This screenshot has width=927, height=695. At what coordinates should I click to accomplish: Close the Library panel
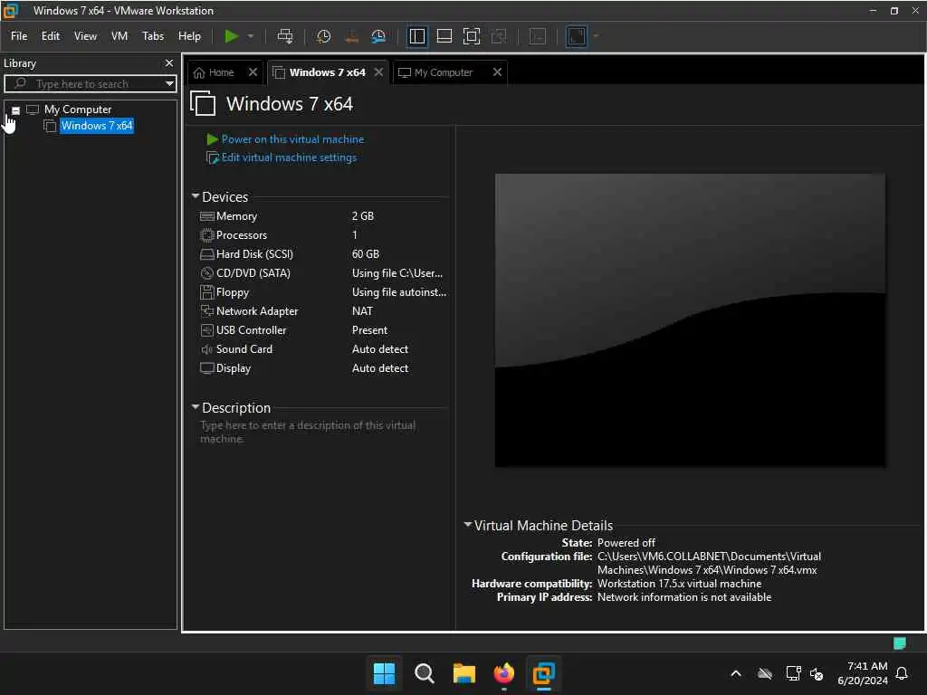[169, 62]
